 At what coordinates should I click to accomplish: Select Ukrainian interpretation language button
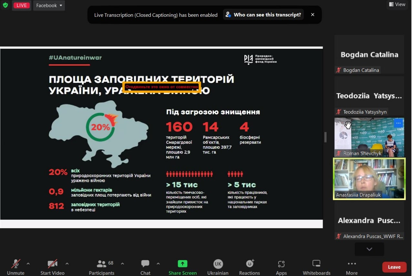point(218,267)
